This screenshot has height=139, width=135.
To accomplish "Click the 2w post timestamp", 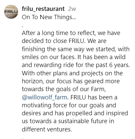I will (72, 9).
